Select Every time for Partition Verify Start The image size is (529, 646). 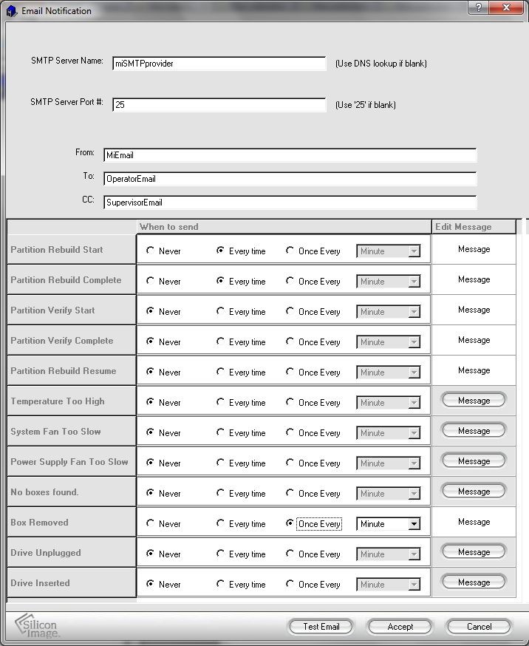click(x=221, y=311)
